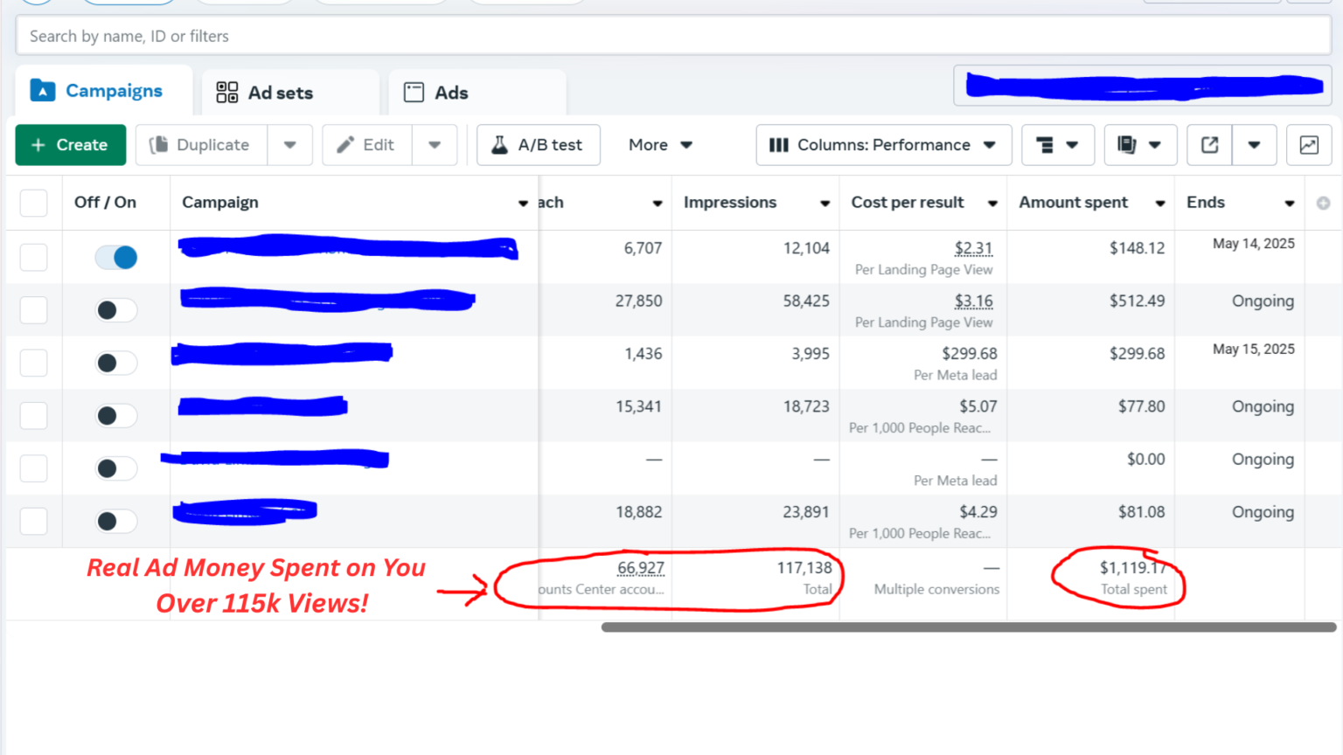The image size is (1343, 755).
Task: Open the More options dropdown
Action: tap(660, 145)
